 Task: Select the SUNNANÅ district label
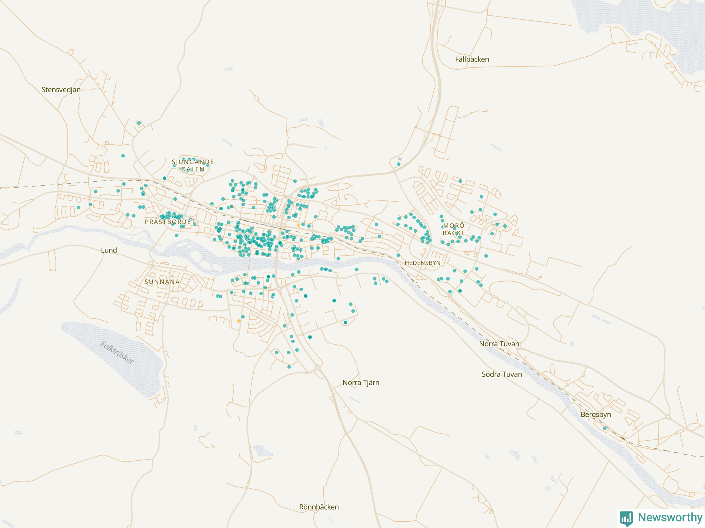[x=162, y=282]
